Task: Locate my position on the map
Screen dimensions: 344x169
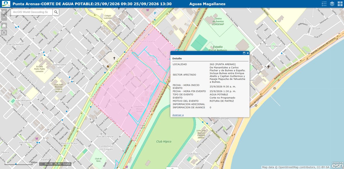Action: [4, 32]
